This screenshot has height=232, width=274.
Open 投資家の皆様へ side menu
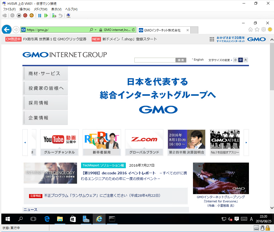(x=45, y=88)
